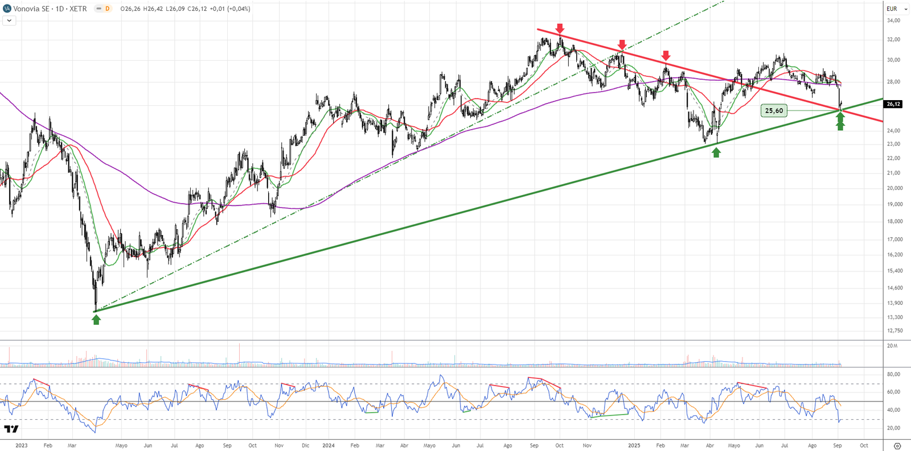Open the TradingView logo at chart bottom-left
The height and width of the screenshot is (451, 911).
pyautogui.click(x=11, y=429)
